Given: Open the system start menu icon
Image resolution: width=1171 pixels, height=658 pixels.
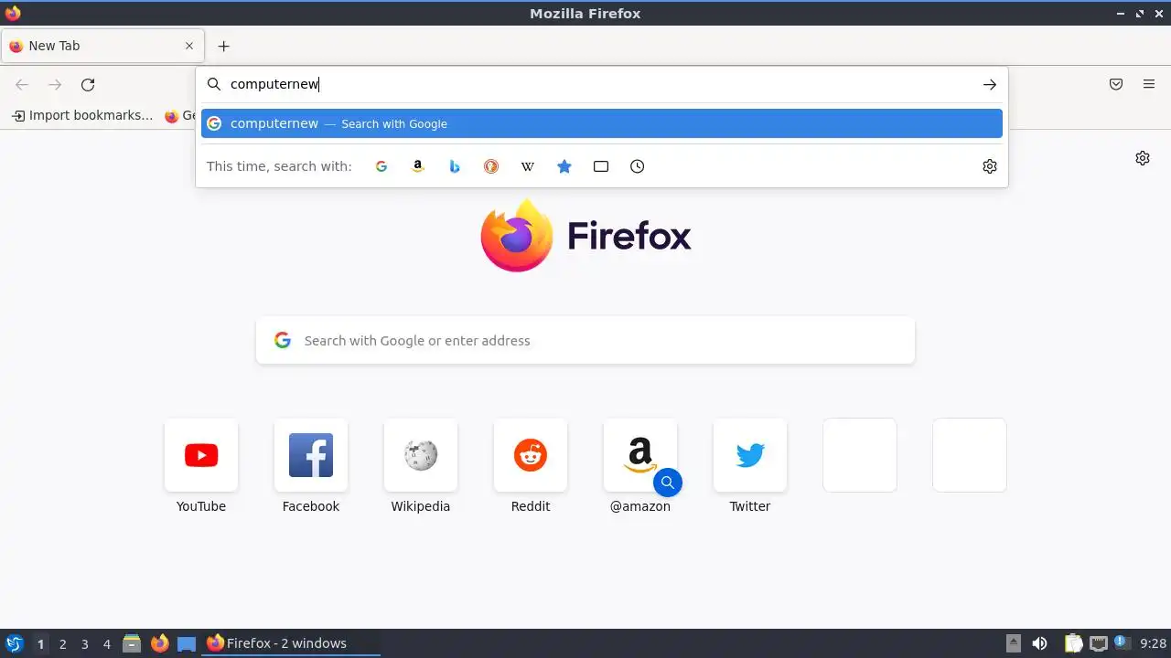Looking at the screenshot, I should tap(14, 643).
